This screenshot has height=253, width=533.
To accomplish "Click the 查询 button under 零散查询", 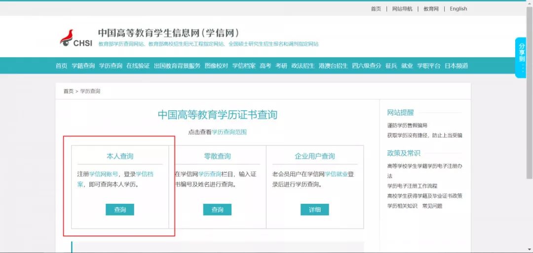I will (x=218, y=210).
